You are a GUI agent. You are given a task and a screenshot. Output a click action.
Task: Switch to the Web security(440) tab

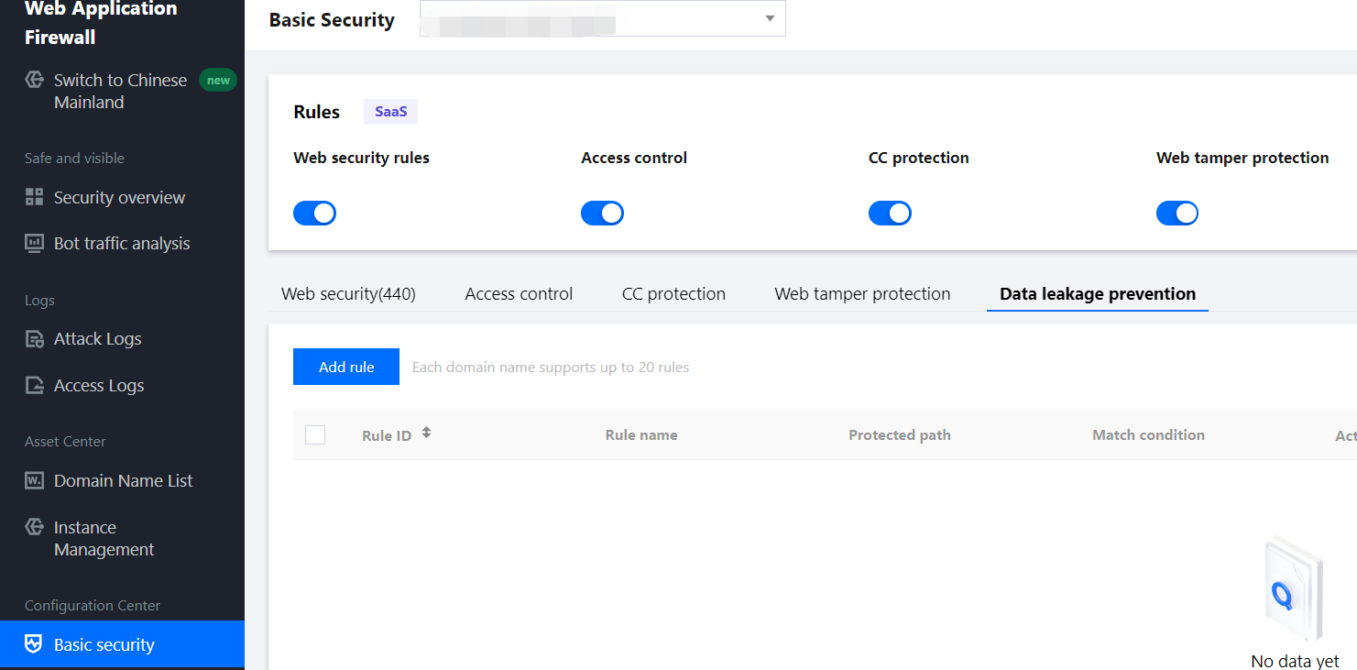348,294
